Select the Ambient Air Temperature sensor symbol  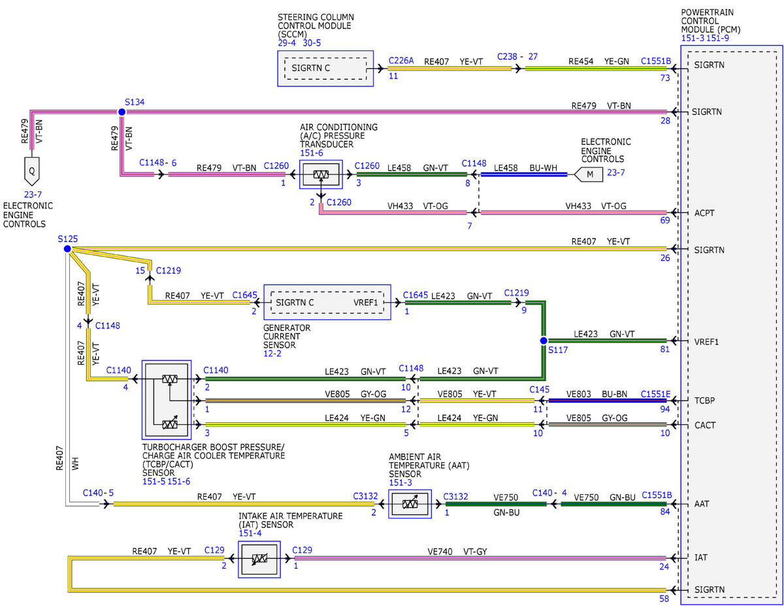[x=410, y=504]
